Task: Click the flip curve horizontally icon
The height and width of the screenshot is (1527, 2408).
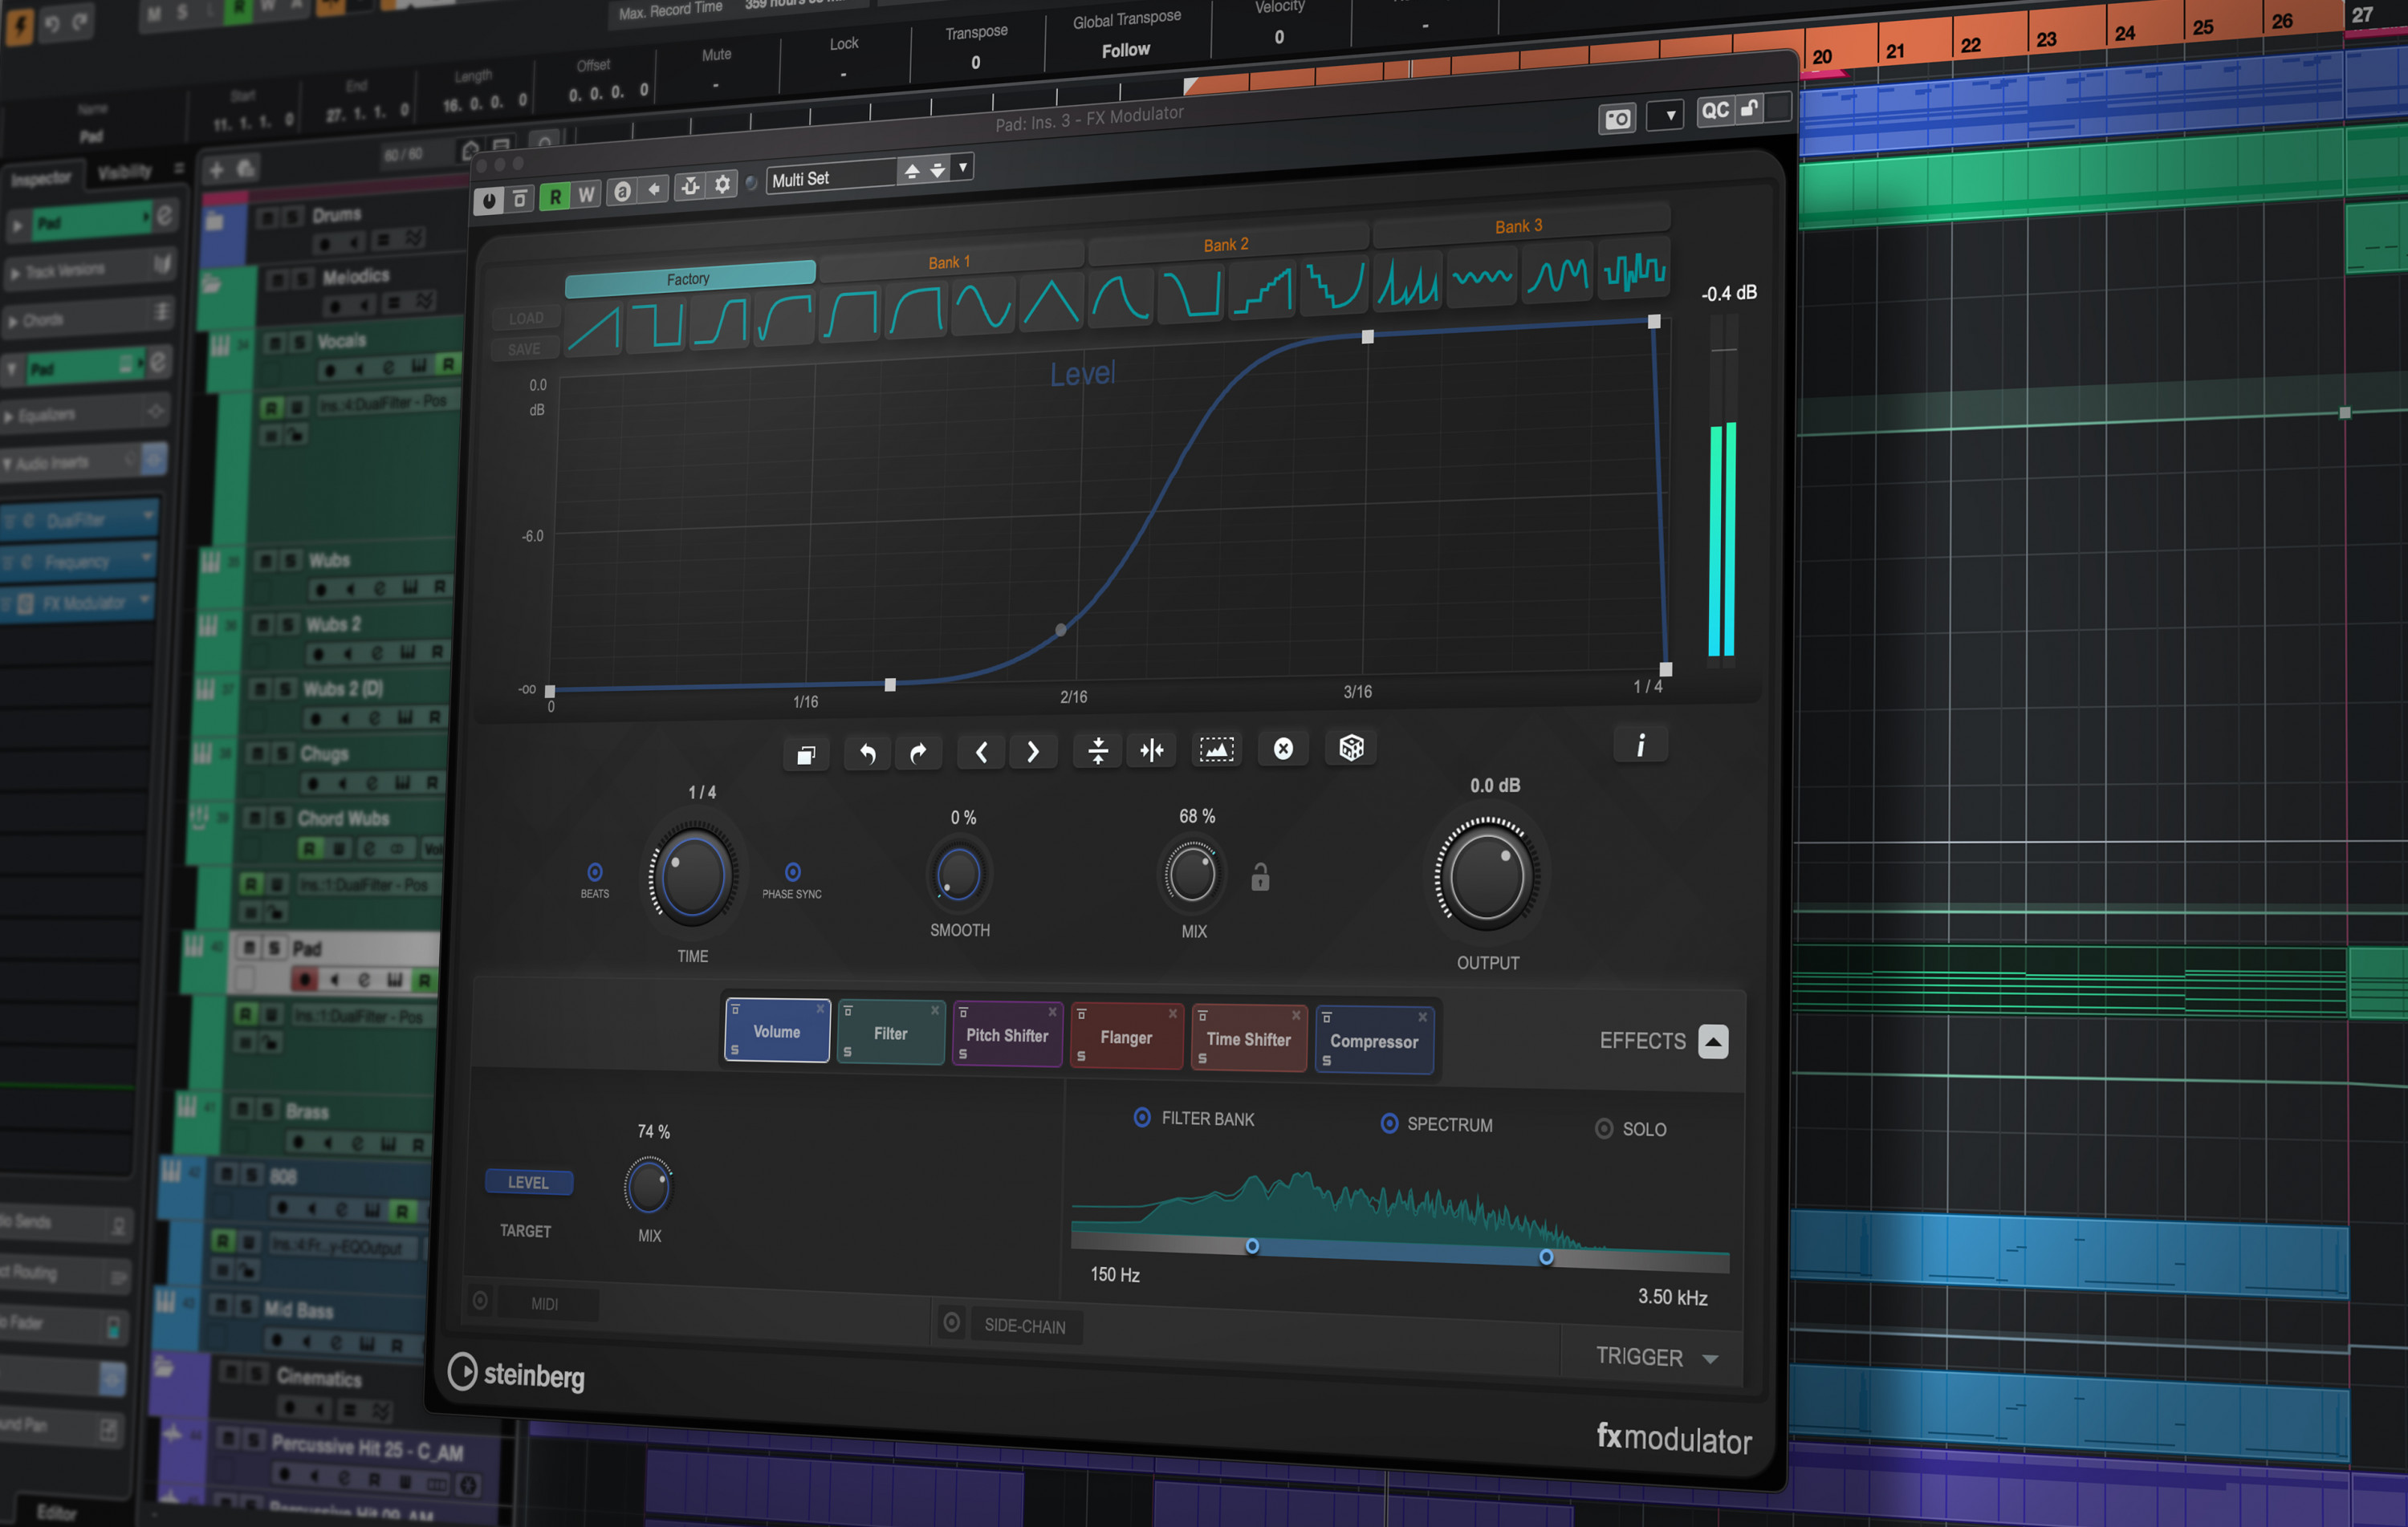Action: 1151,751
